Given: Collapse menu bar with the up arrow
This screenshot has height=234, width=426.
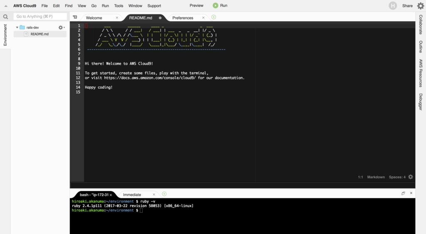Looking at the screenshot, I should [6, 6].
